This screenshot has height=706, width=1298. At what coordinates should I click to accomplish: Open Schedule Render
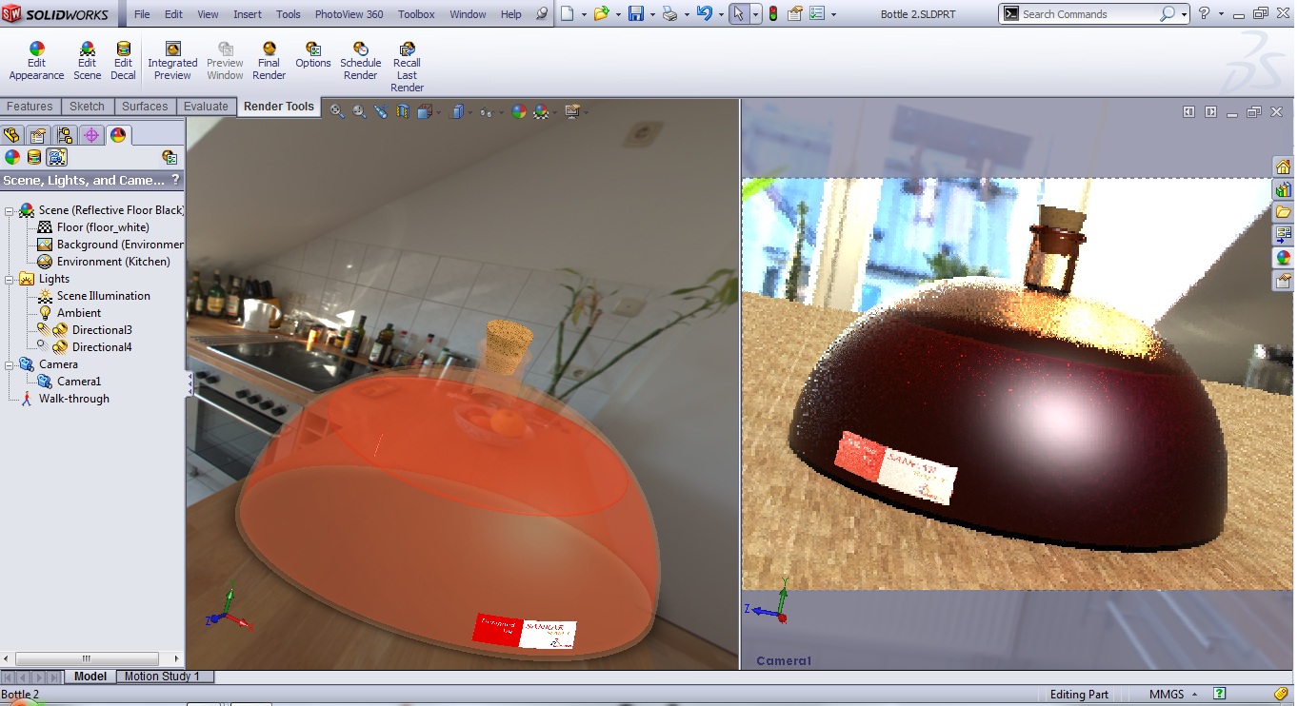click(x=361, y=61)
